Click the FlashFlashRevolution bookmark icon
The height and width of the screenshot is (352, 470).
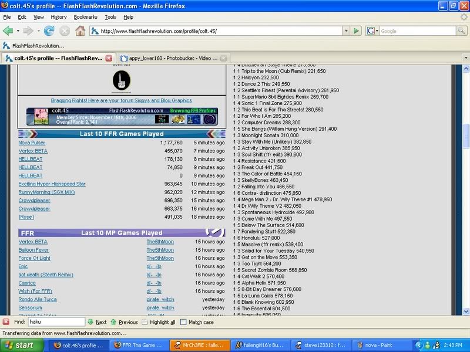(x=6, y=46)
